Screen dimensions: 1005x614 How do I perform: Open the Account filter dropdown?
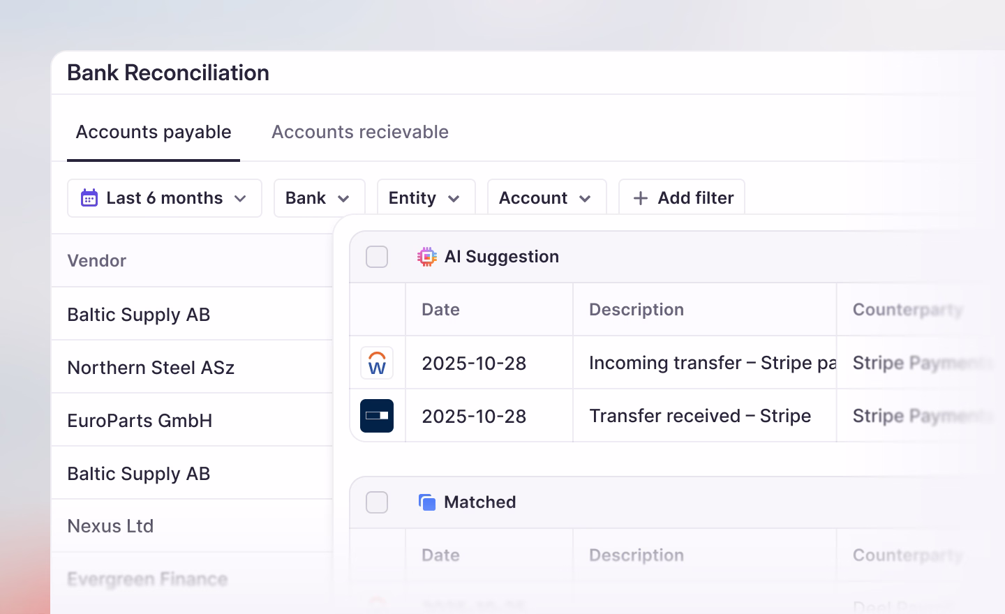(x=547, y=198)
